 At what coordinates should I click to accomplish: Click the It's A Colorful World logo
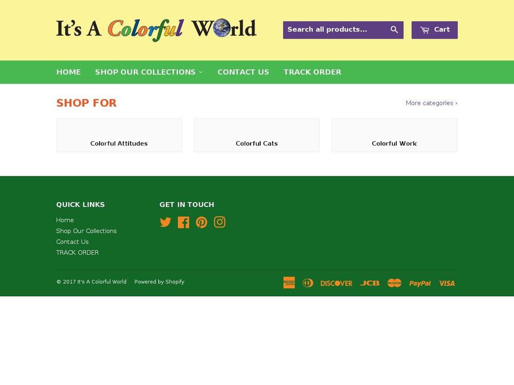pos(156,30)
